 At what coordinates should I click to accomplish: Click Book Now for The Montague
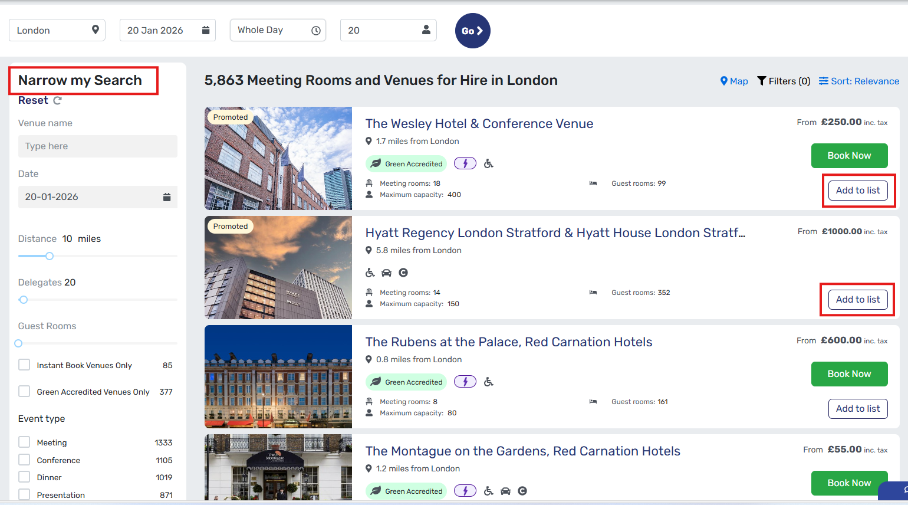point(849,483)
